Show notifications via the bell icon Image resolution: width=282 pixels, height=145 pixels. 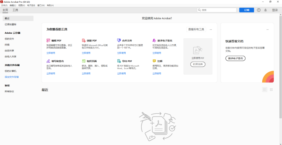point(266,10)
